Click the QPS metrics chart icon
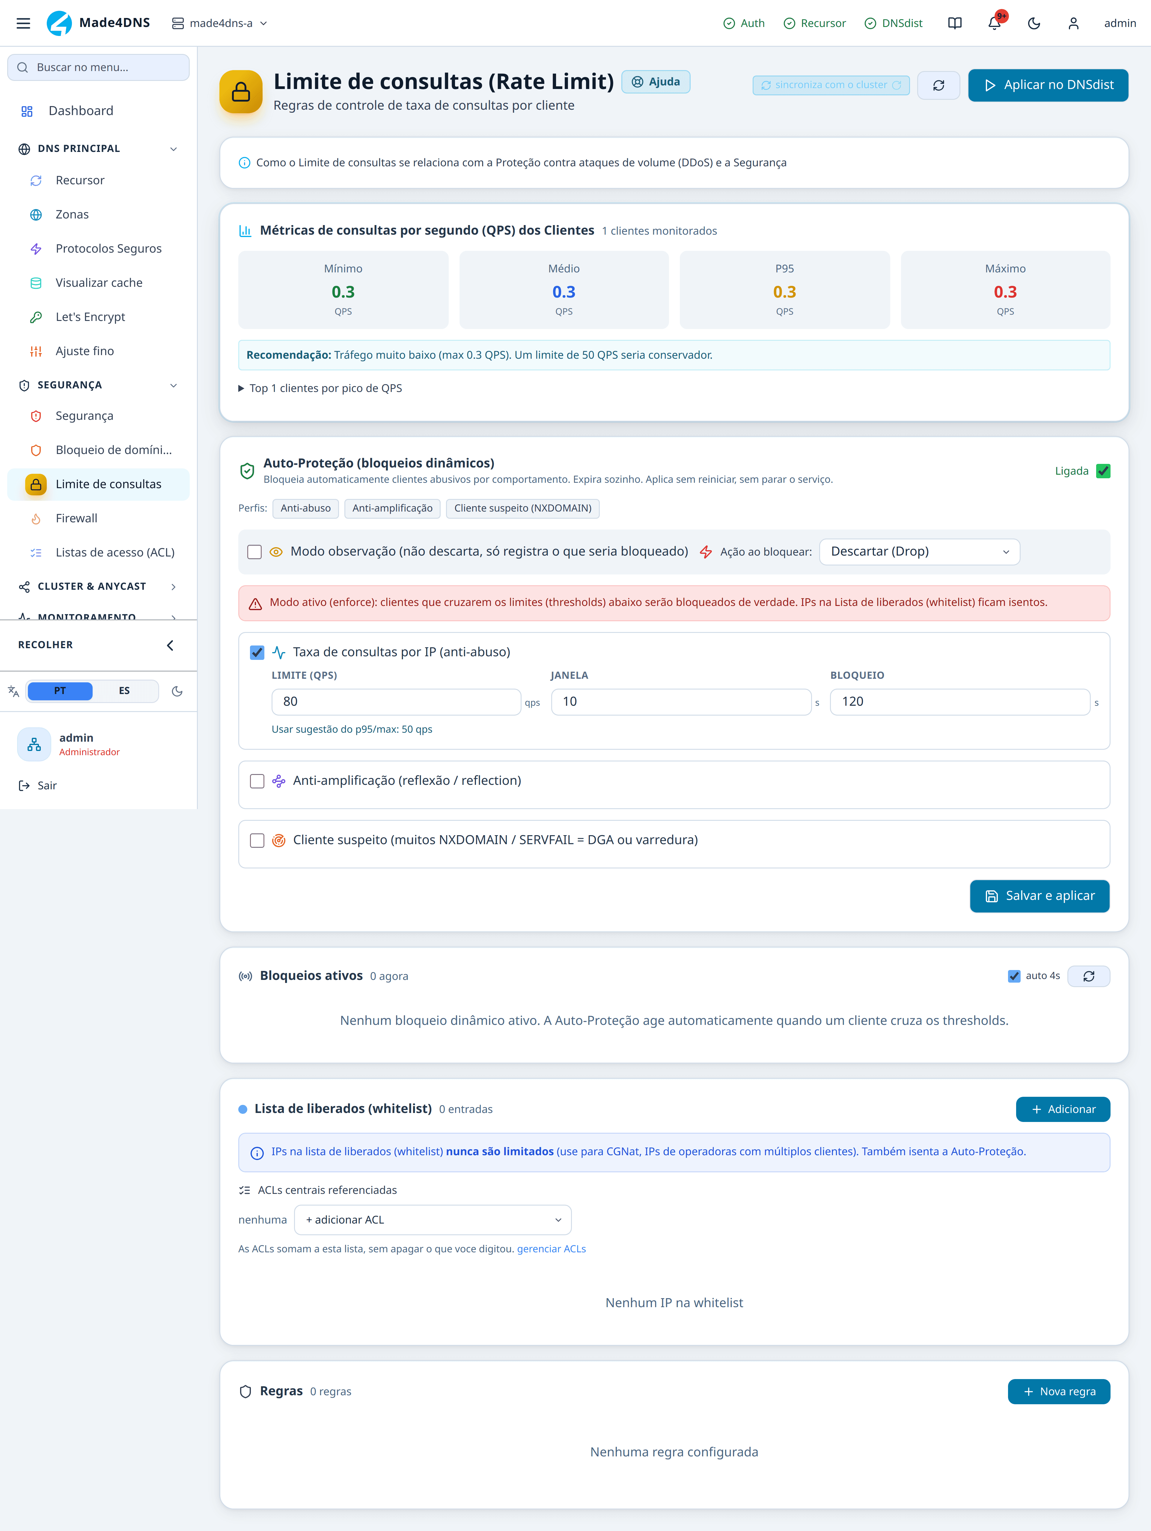 pyautogui.click(x=245, y=230)
